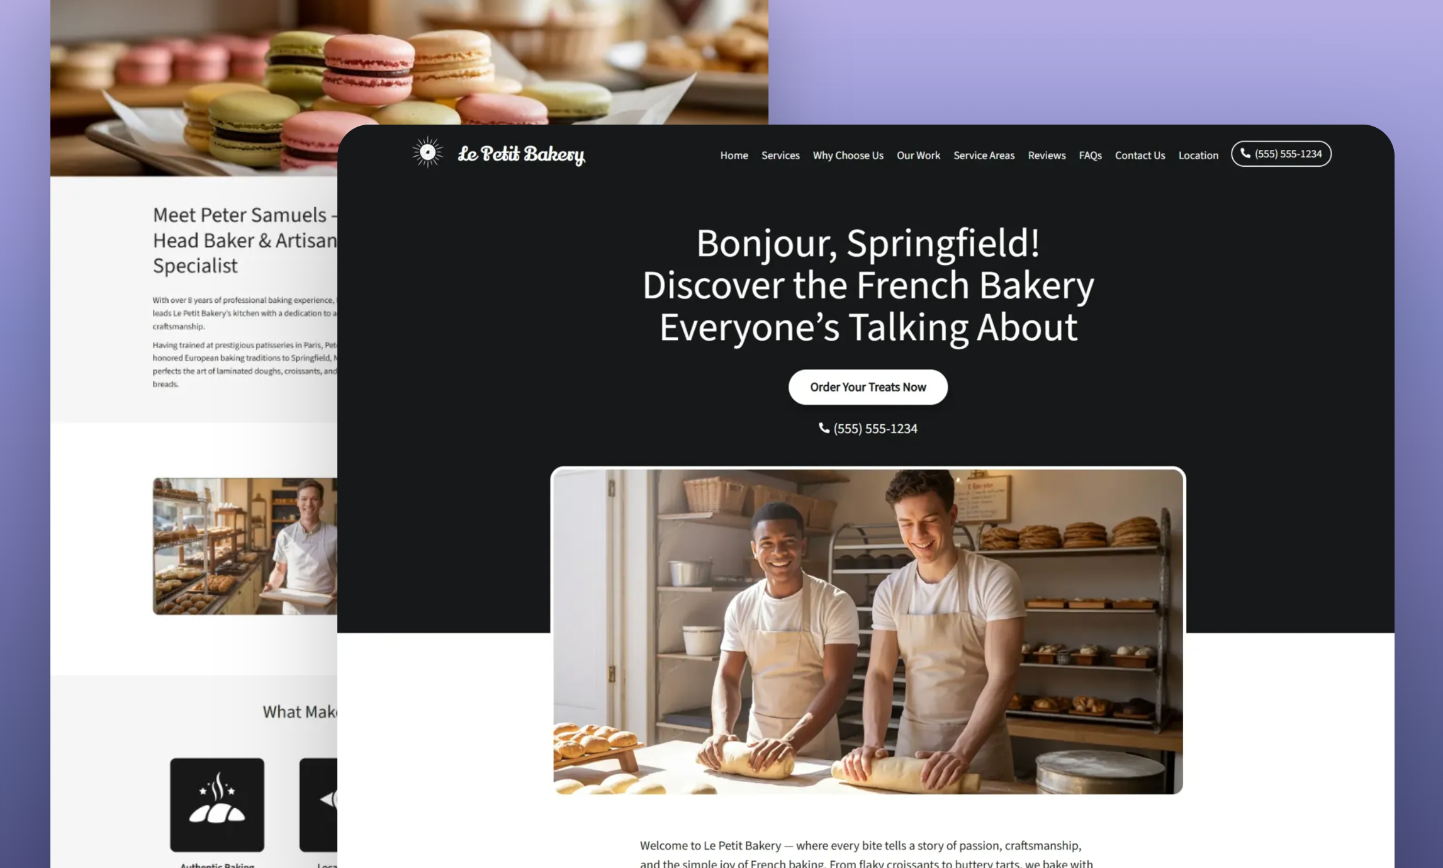Select Our Work in the navbar
The height and width of the screenshot is (868, 1443).
point(918,155)
